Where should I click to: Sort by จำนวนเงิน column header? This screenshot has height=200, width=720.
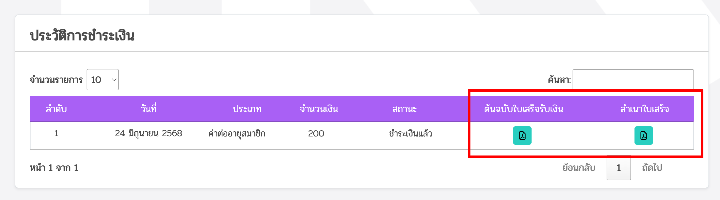[319, 109]
